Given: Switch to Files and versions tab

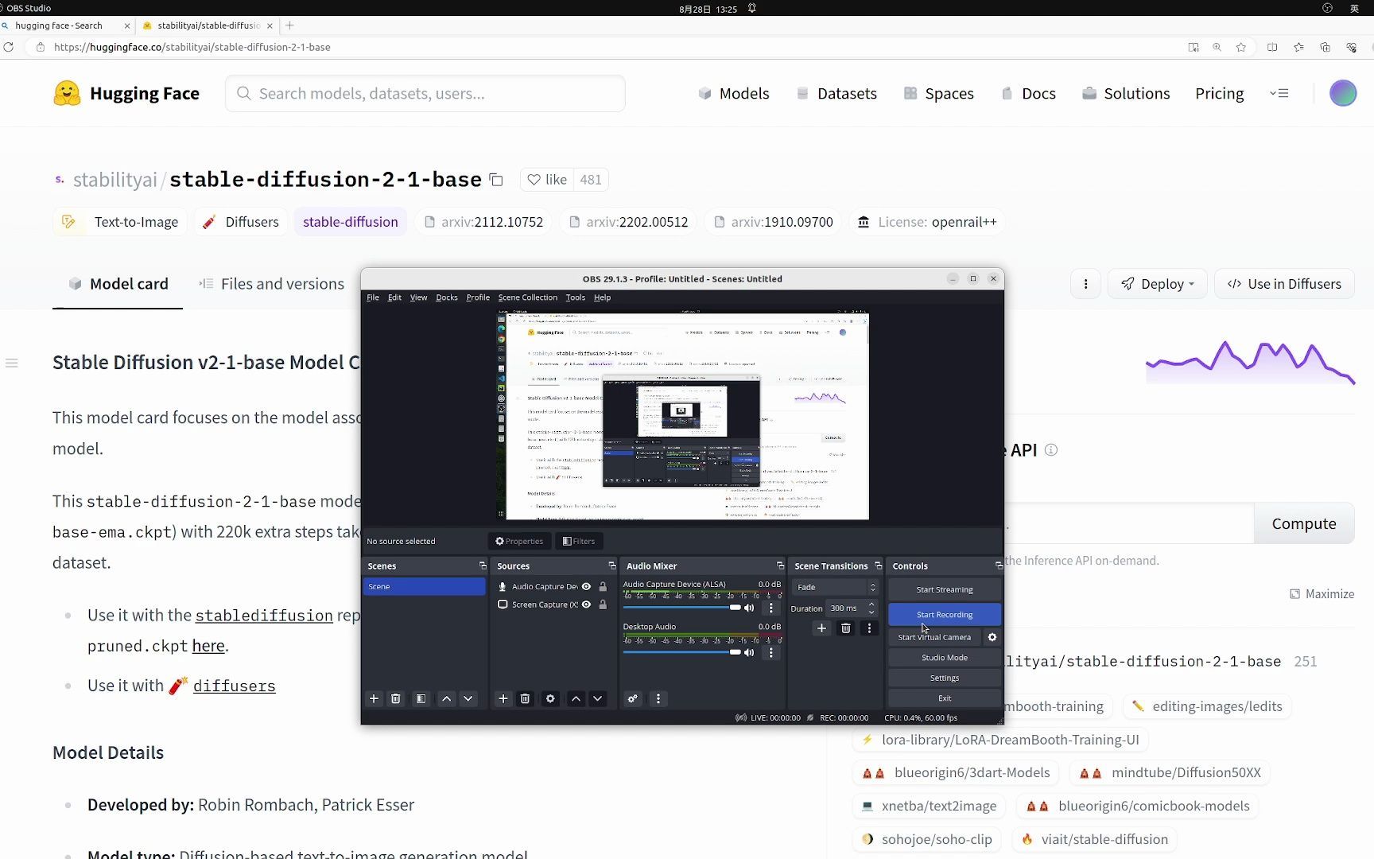Looking at the screenshot, I should tap(271, 284).
